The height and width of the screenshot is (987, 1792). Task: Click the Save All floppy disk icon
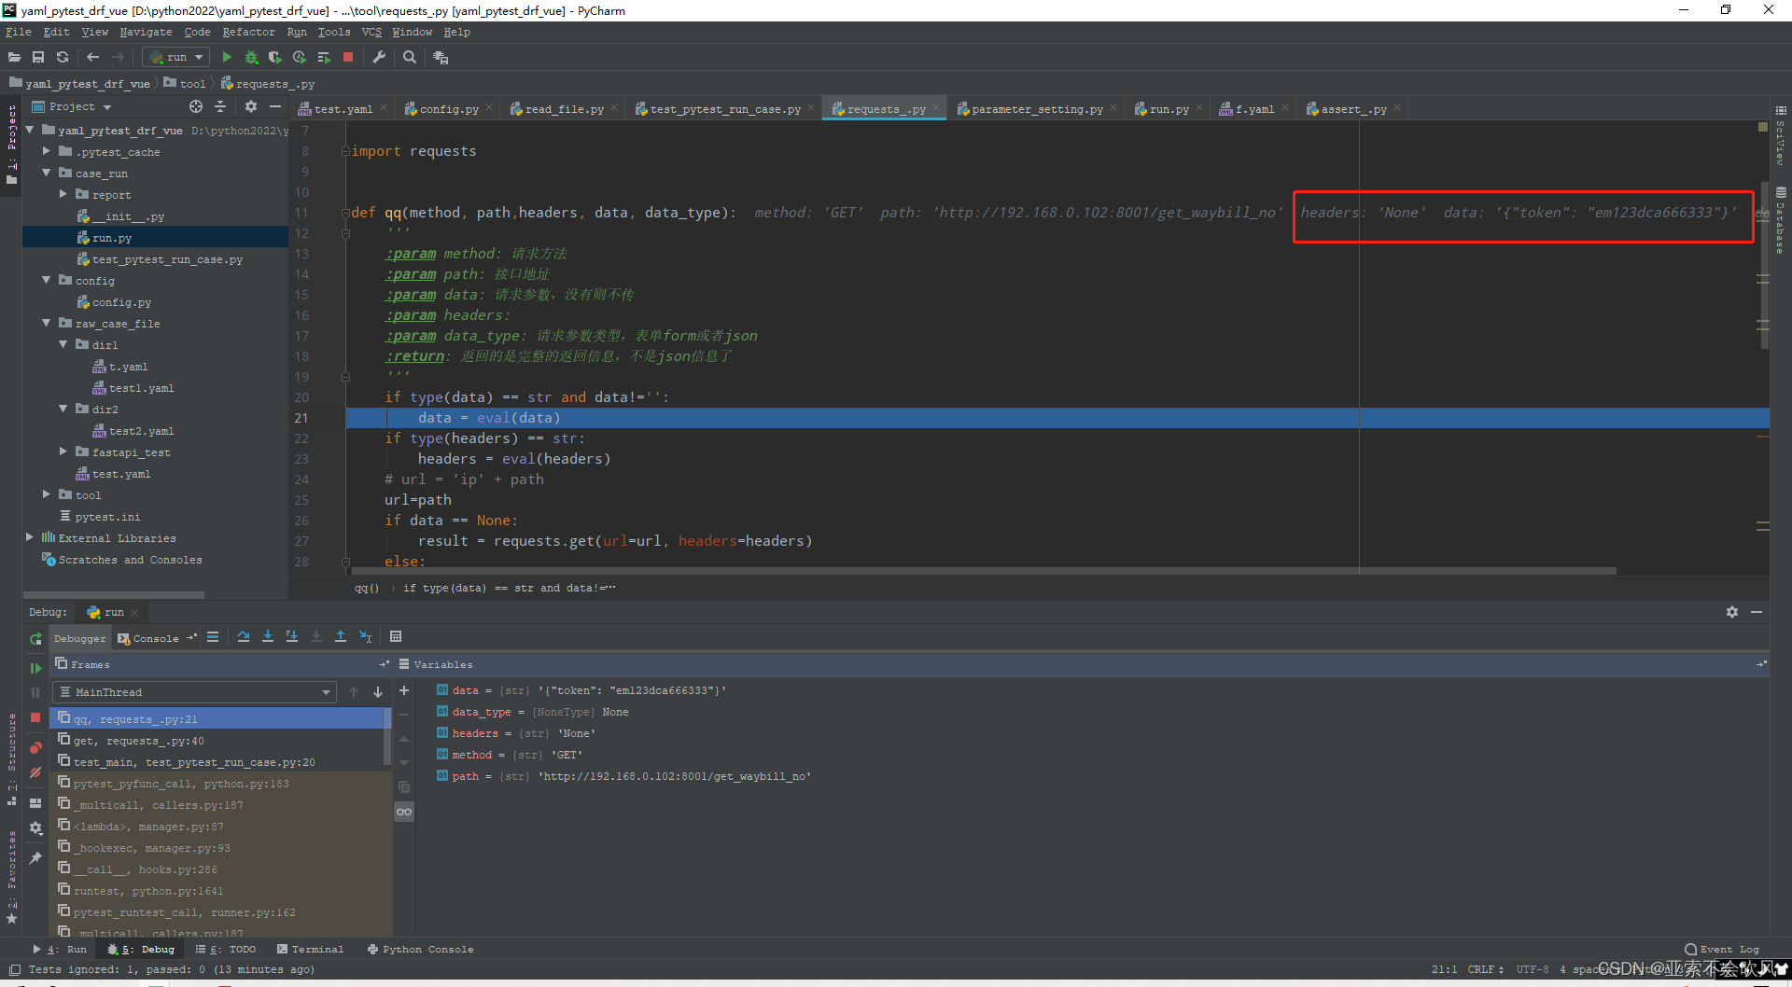click(x=38, y=57)
